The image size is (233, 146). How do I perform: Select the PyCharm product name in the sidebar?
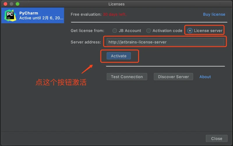tap(29, 13)
